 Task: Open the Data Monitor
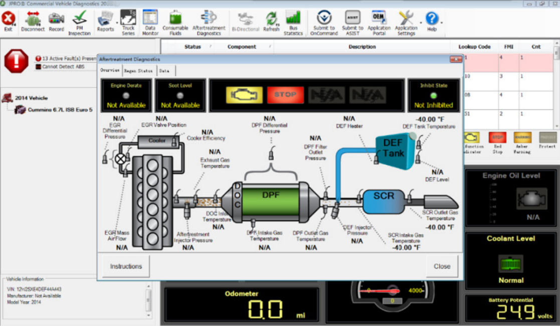150,23
